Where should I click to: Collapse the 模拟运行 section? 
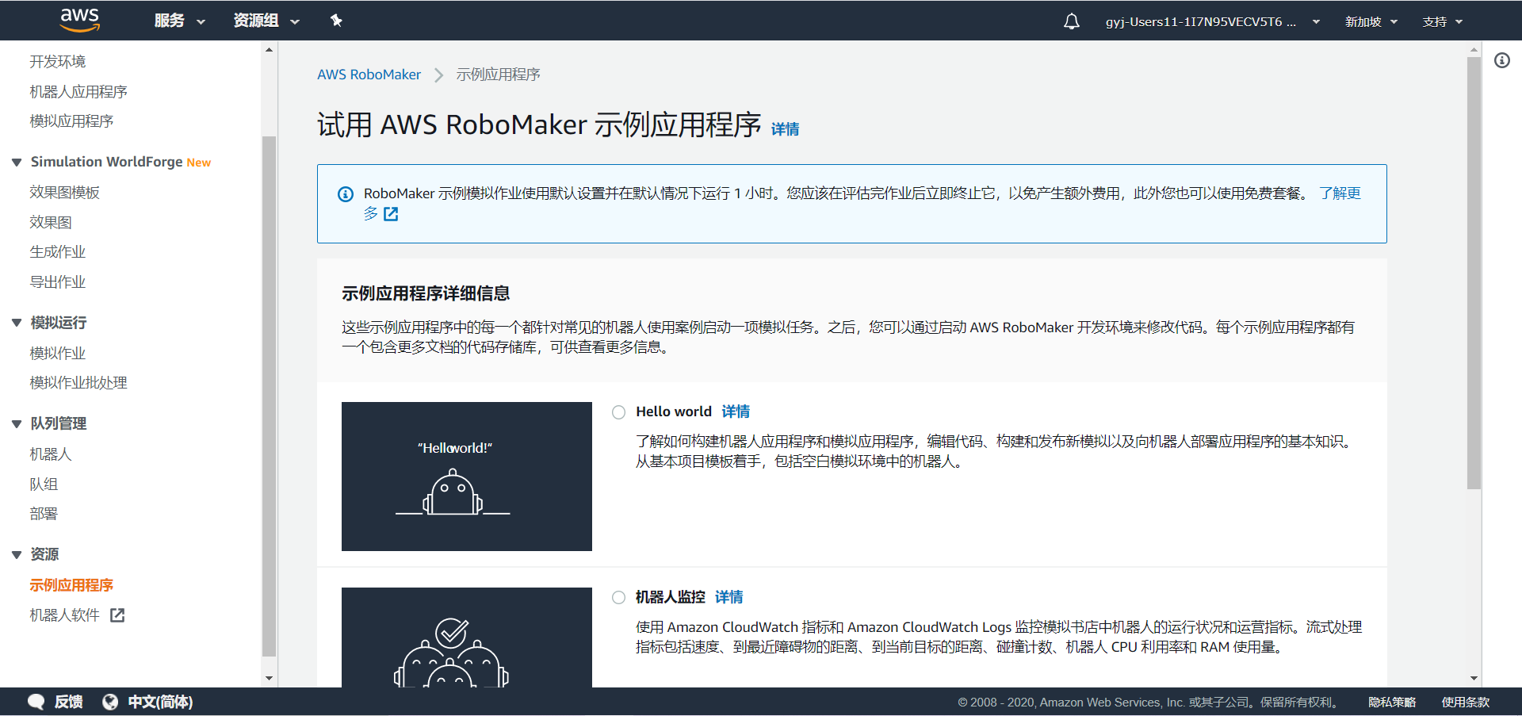tap(17, 323)
